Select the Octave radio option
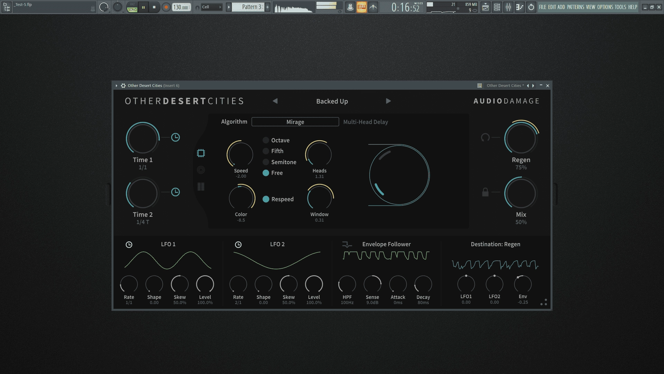Screen dimensions: 664x374 click(266, 140)
